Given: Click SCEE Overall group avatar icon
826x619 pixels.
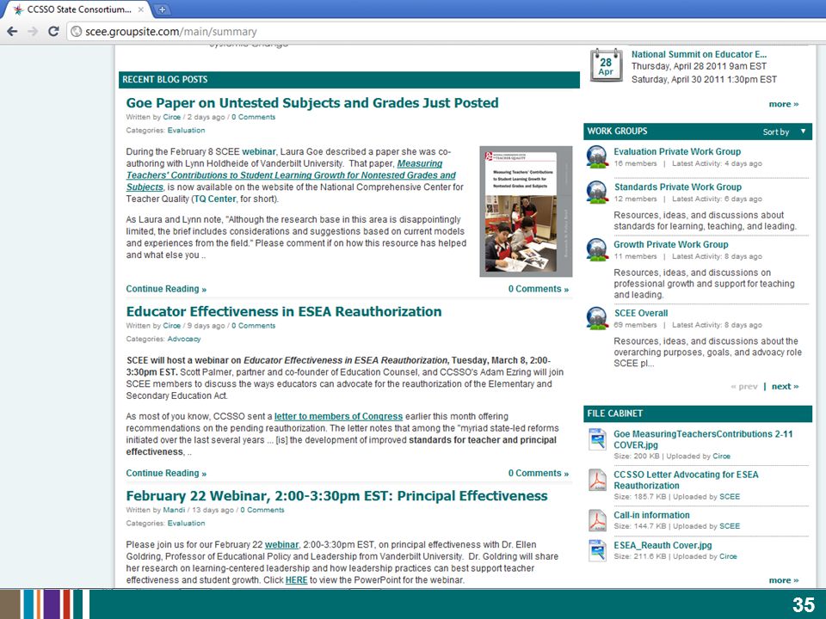Looking at the screenshot, I should (x=597, y=318).
